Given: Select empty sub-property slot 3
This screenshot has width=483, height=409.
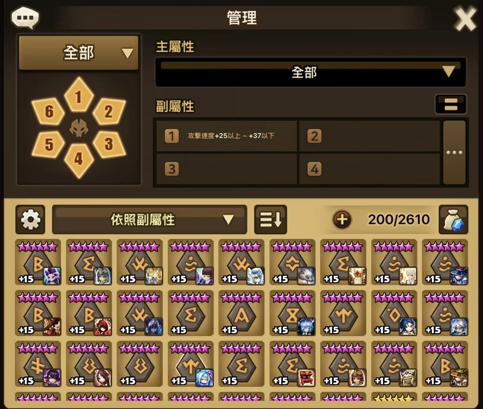Looking at the screenshot, I should pos(226,169).
